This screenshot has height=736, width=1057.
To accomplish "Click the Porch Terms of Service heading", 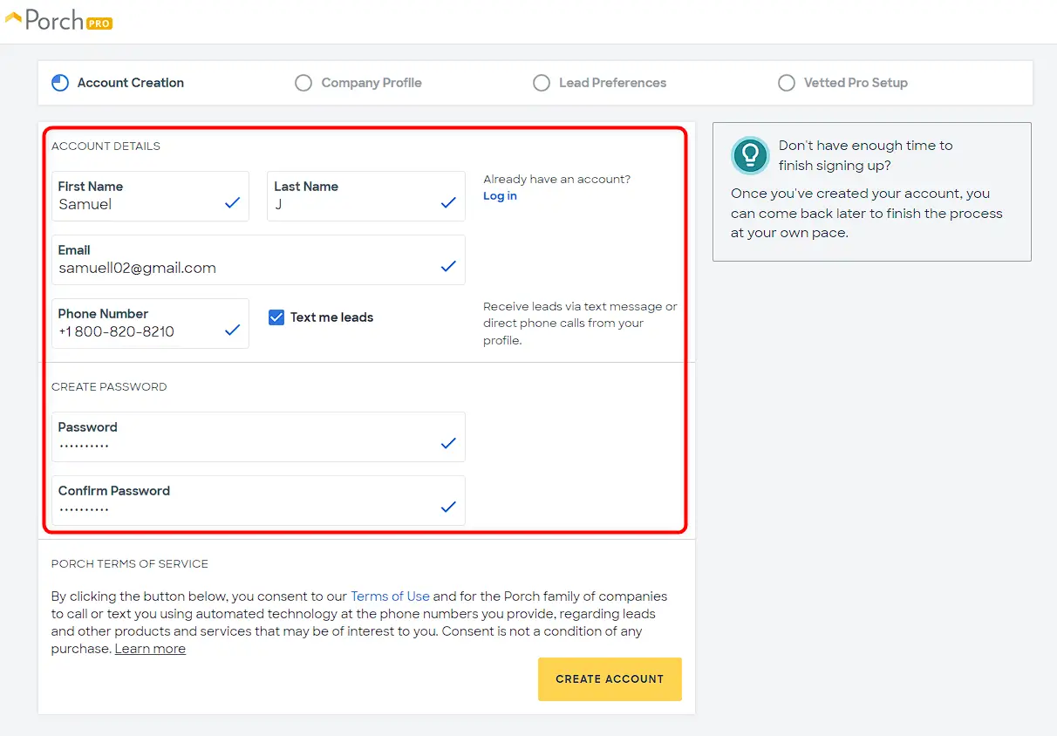I will coord(130,564).
